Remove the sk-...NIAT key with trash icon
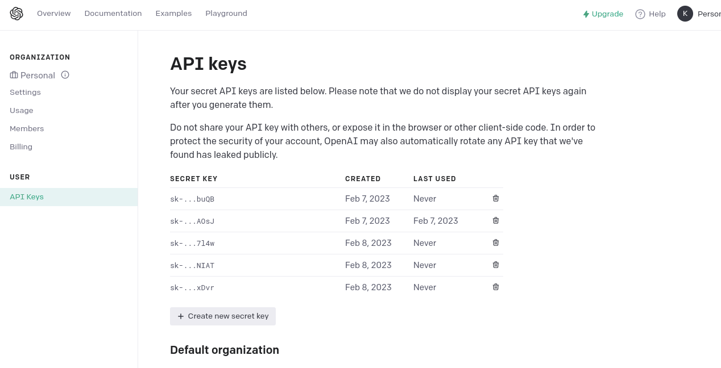Viewport: 721px width, 368px height. point(496,265)
